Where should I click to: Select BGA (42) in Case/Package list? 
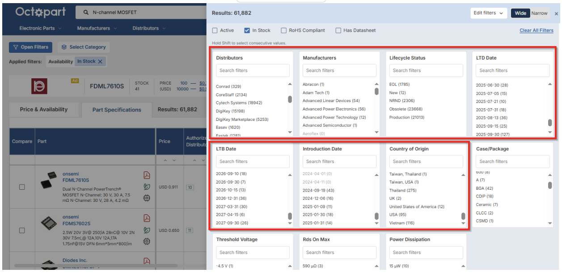click(485, 188)
